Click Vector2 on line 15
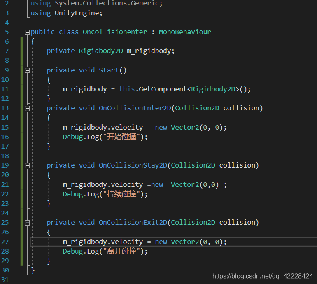The width and height of the screenshot is (317, 284). click(185, 127)
